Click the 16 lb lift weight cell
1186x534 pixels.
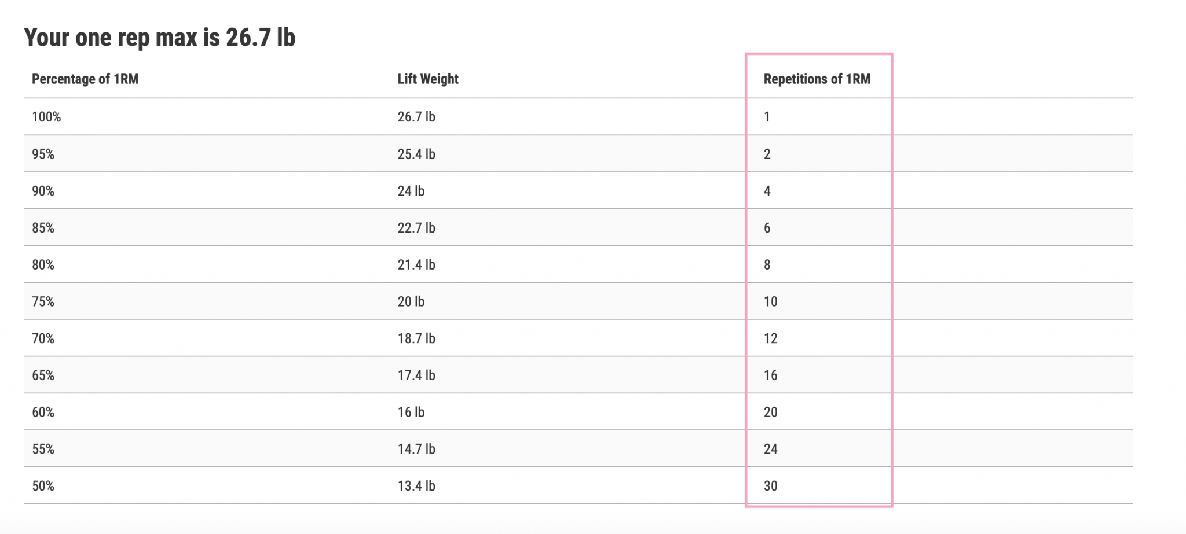[411, 413]
